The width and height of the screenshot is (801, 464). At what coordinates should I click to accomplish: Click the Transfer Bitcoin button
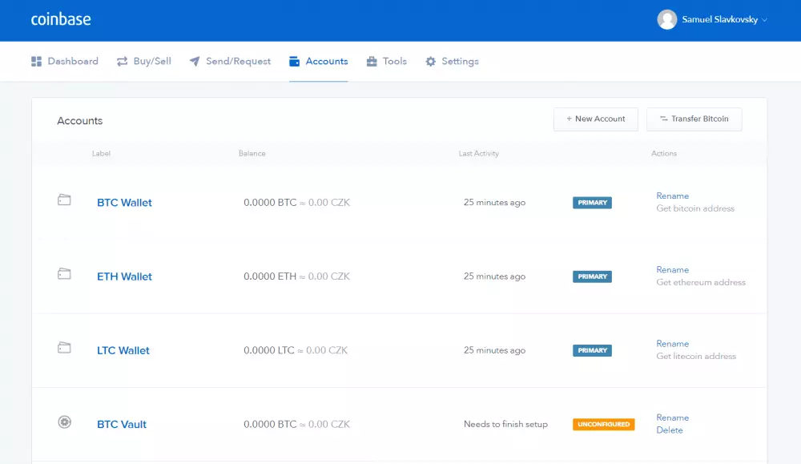pos(694,119)
